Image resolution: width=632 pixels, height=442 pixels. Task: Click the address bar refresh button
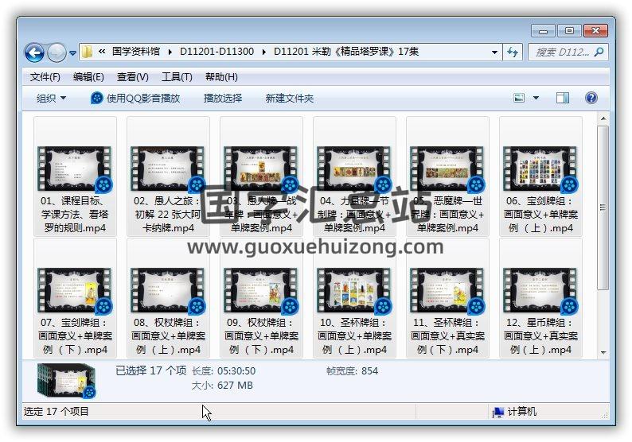[513, 52]
